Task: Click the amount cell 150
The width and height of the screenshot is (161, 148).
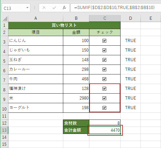Action: click(76, 50)
